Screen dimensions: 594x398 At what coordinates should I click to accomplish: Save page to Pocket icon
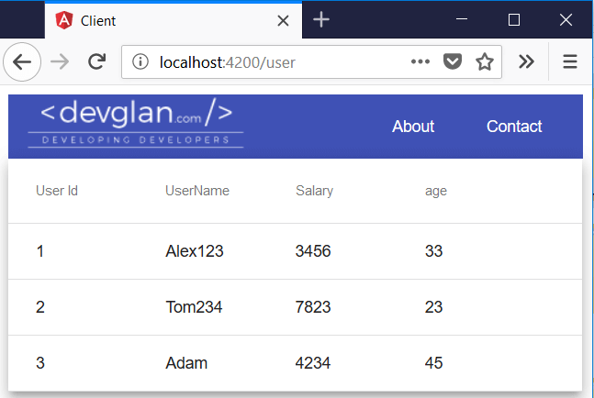[x=453, y=61]
